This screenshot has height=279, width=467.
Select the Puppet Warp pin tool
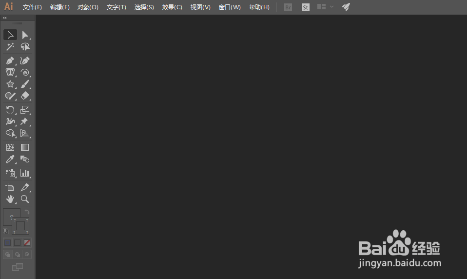tap(25, 121)
